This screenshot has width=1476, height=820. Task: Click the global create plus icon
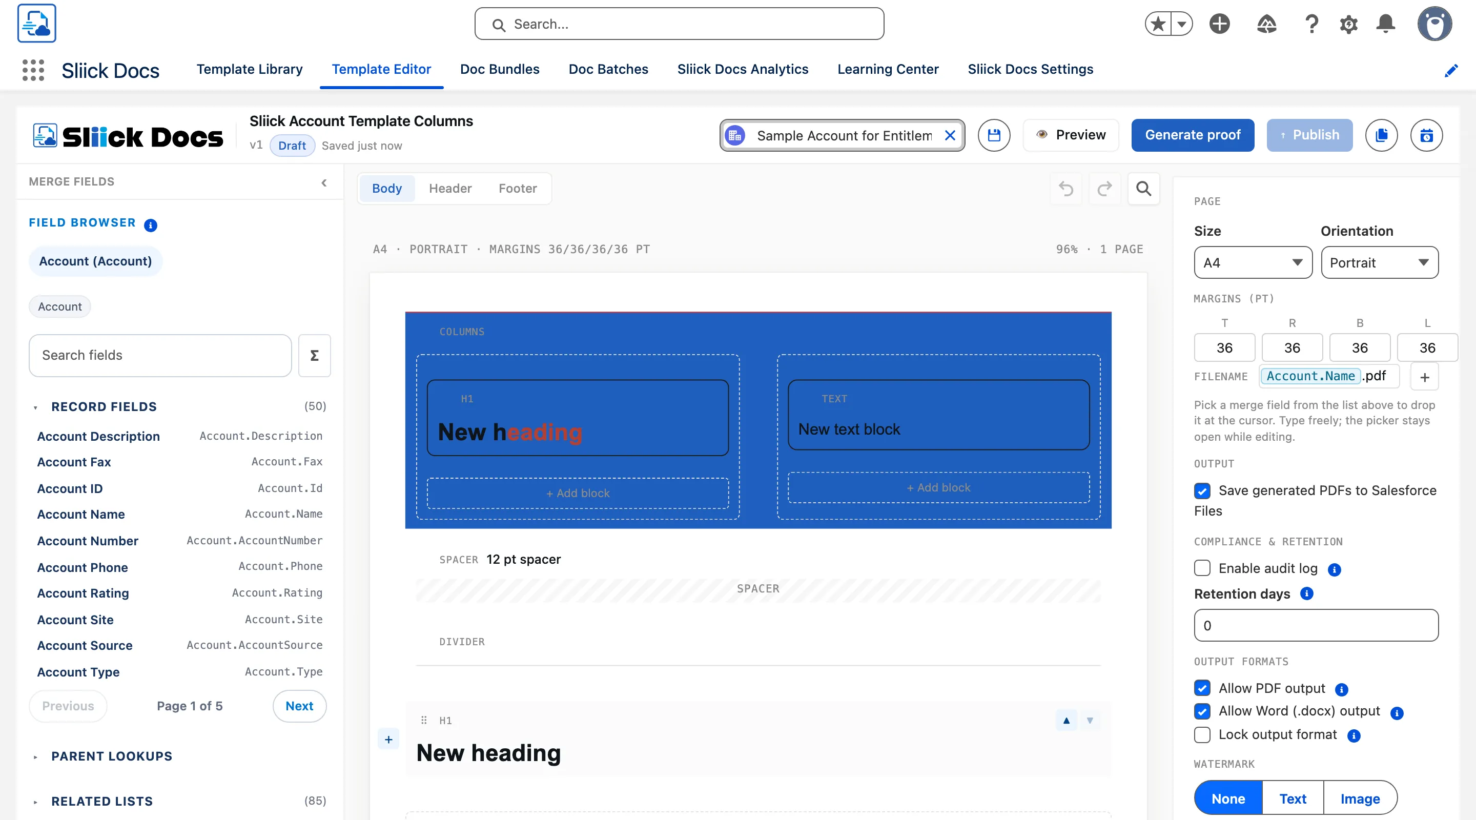click(x=1219, y=24)
